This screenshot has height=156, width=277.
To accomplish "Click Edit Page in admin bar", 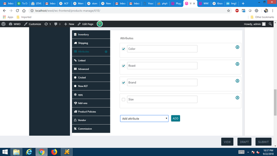I will (x=86, y=24).
